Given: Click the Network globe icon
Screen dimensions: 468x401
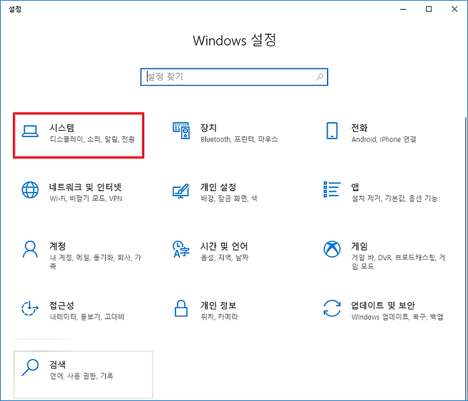Looking at the screenshot, I should point(30,190).
